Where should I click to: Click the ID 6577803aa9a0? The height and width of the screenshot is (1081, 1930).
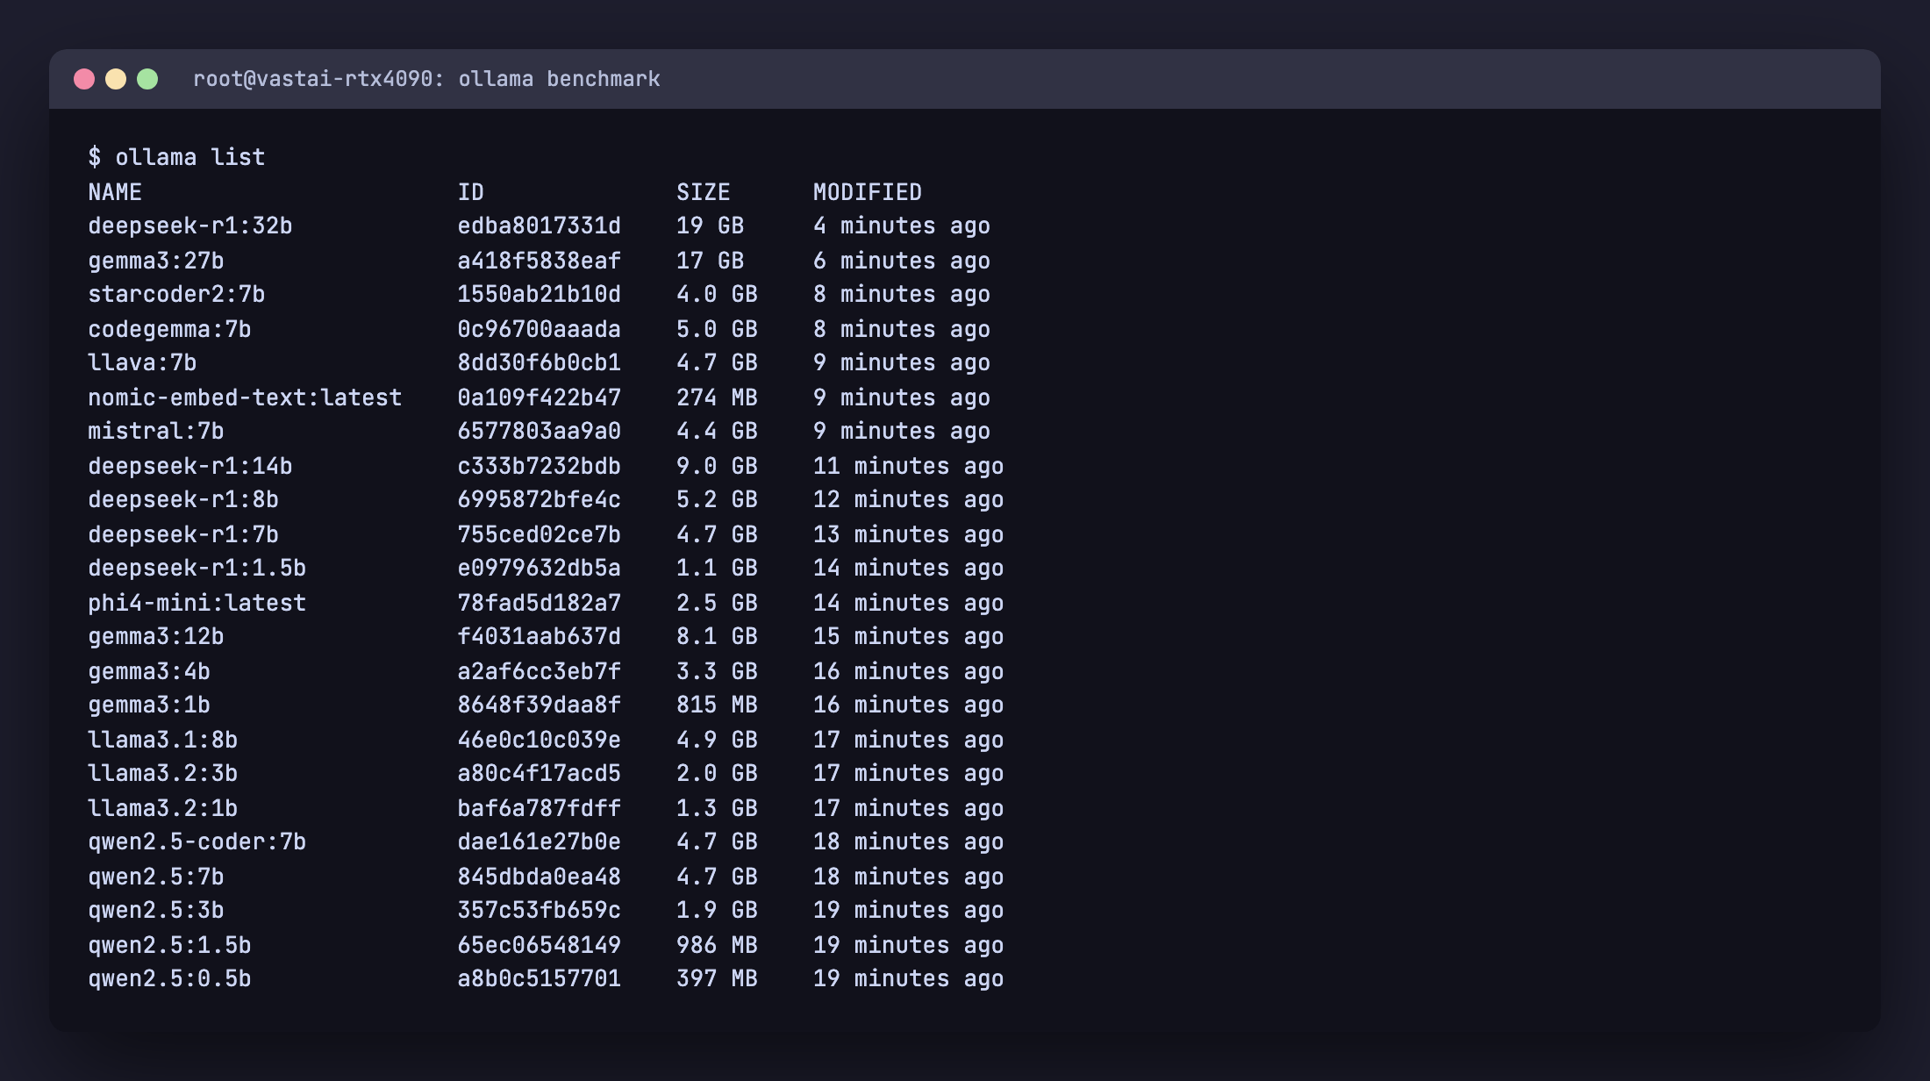(x=540, y=431)
